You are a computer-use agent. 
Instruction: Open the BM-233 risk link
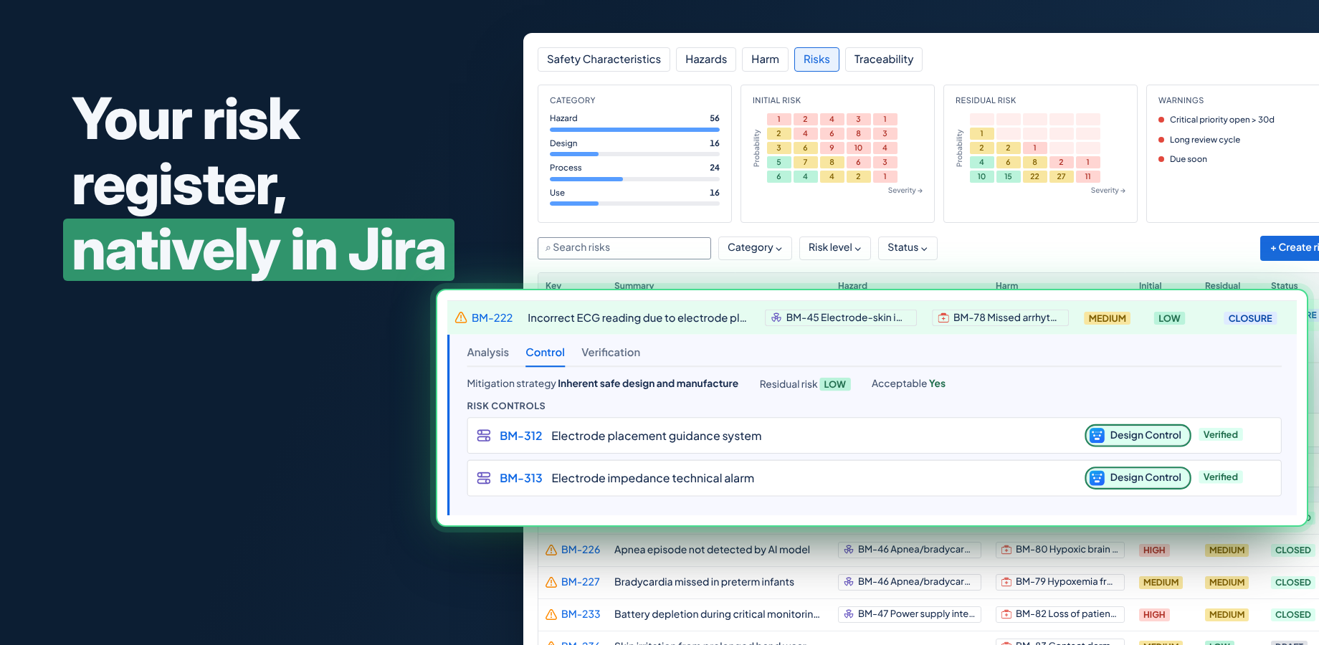581,614
